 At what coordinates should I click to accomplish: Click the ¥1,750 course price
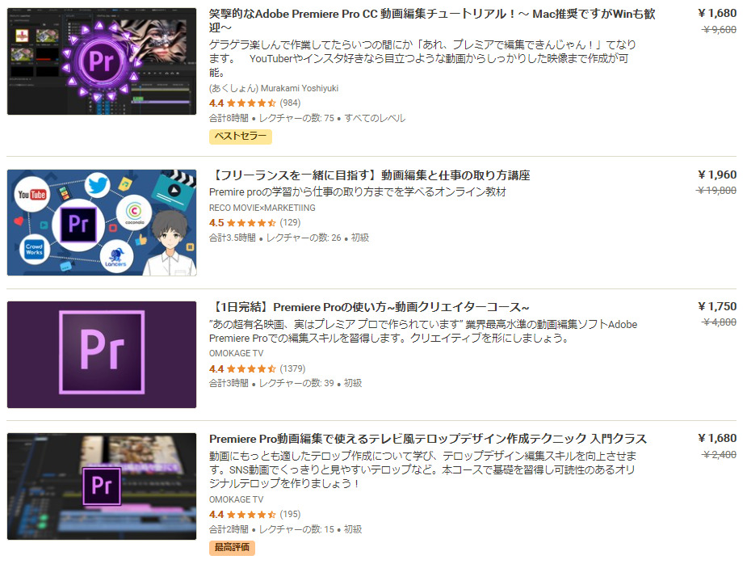[717, 306]
